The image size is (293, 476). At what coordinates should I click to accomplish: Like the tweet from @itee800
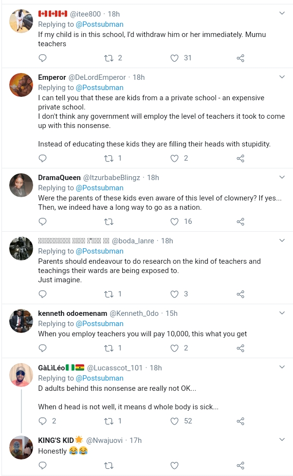point(174,58)
